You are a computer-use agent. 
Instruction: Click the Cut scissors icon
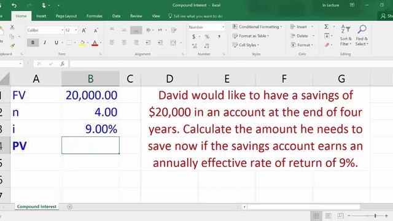12,27
